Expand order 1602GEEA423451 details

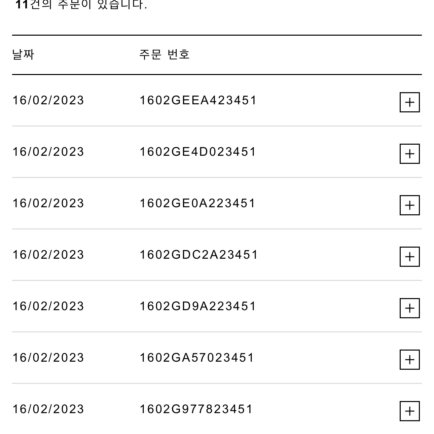point(409,102)
